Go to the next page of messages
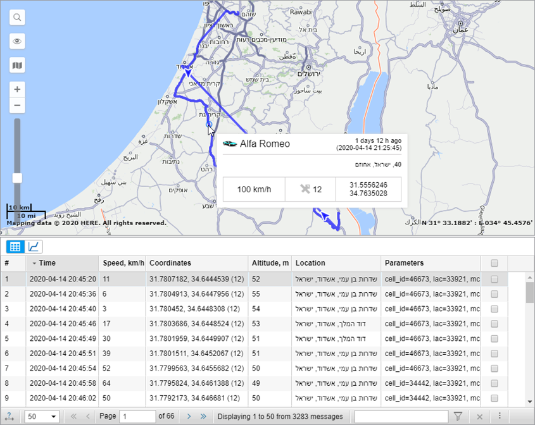This screenshot has height=425, width=535. pyautogui.click(x=189, y=416)
